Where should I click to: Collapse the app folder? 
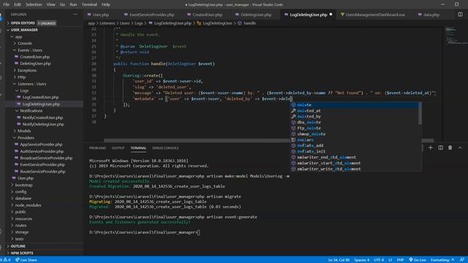tap(18, 37)
